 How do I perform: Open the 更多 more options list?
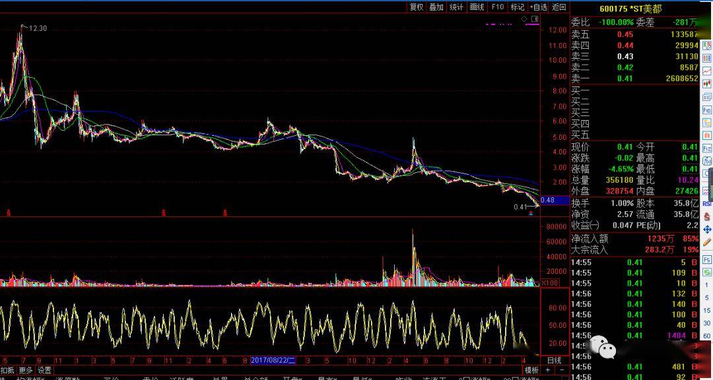26,370
